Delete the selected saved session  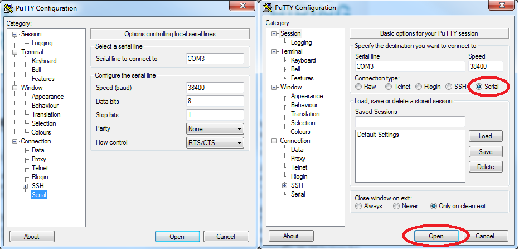click(x=486, y=167)
